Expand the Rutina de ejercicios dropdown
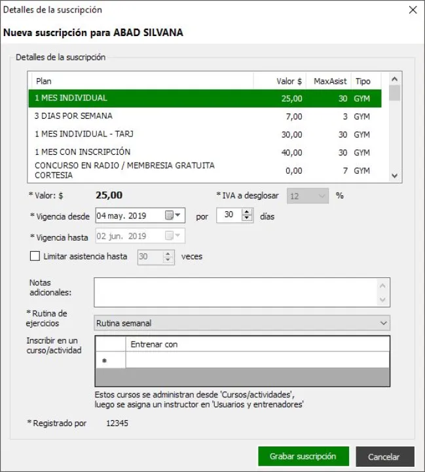 point(383,323)
